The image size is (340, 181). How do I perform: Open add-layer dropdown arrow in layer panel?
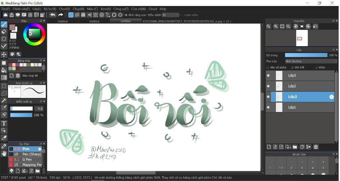[290, 147]
